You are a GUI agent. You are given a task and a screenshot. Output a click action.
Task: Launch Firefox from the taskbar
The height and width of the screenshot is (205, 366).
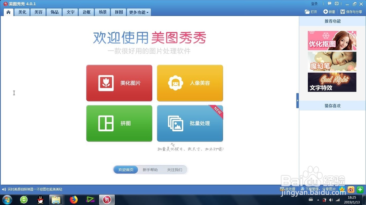click(x=74, y=200)
